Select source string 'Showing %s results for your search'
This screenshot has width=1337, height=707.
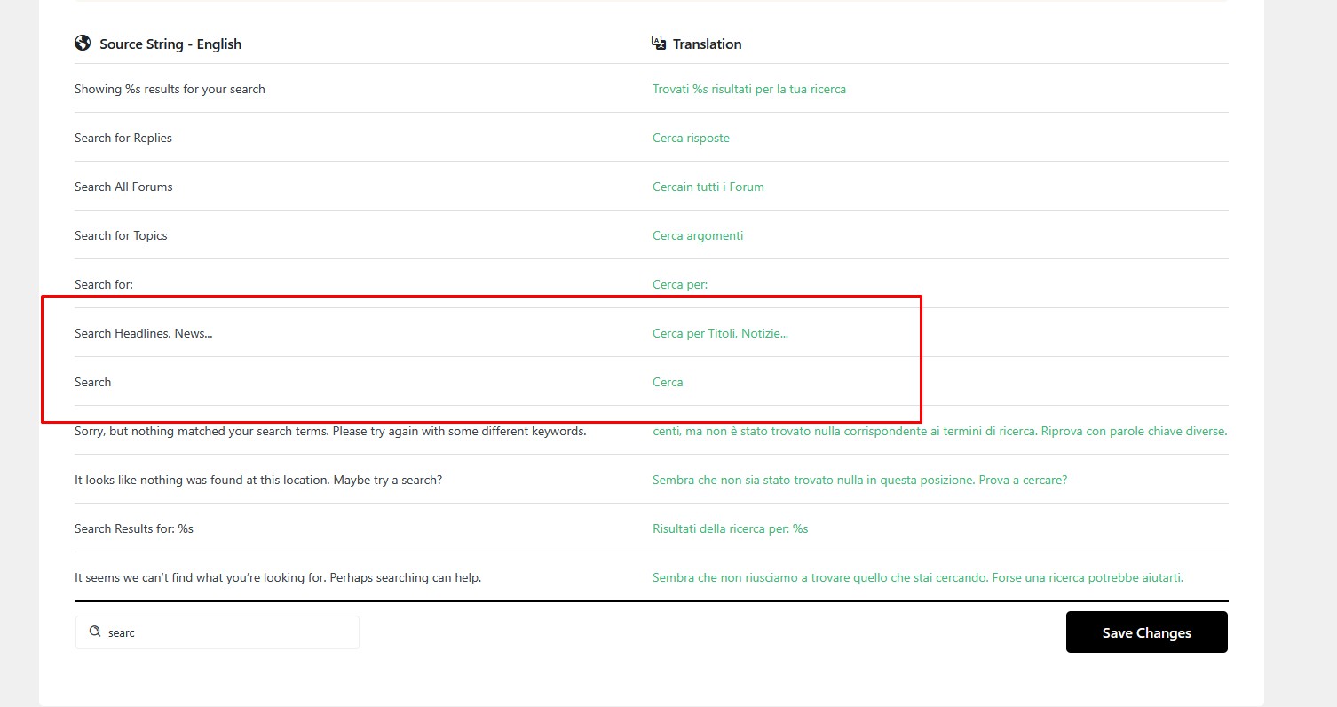(170, 89)
